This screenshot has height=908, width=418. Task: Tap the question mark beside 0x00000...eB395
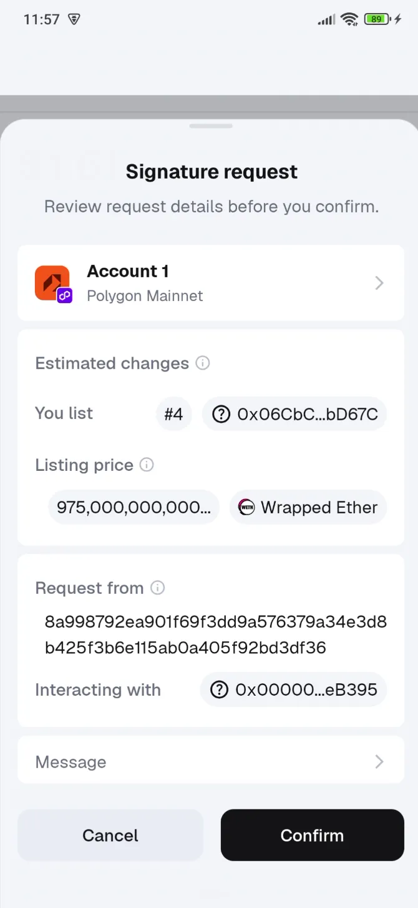click(219, 689)
